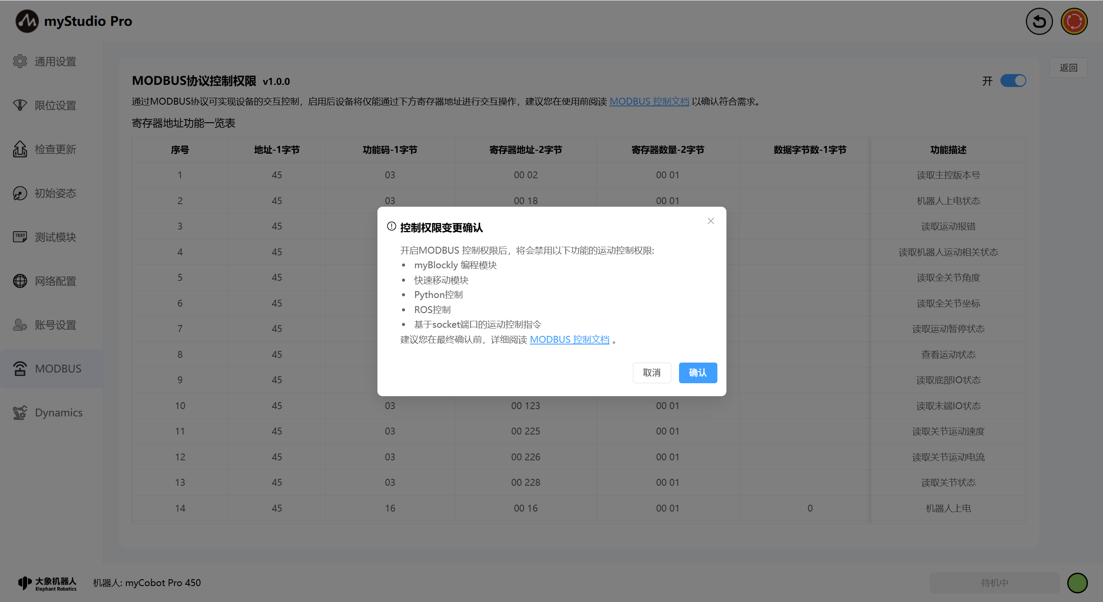This screenshot has height=602, width=1103.
Task: Open MODBUS control document link in dialog
Action: pyautogui.click(x=569, y=339)
